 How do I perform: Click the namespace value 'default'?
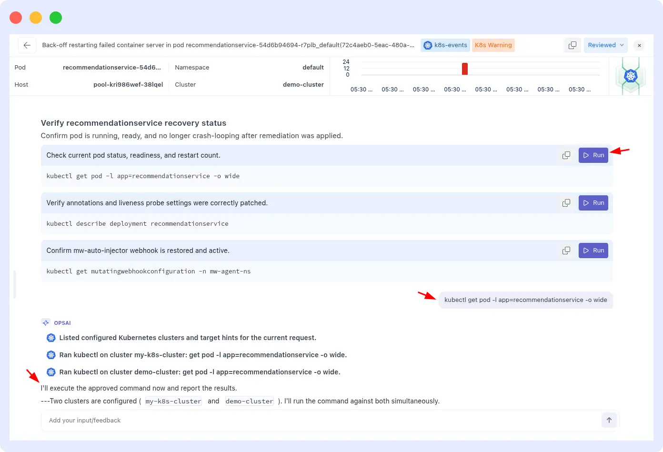click(313, 68)
